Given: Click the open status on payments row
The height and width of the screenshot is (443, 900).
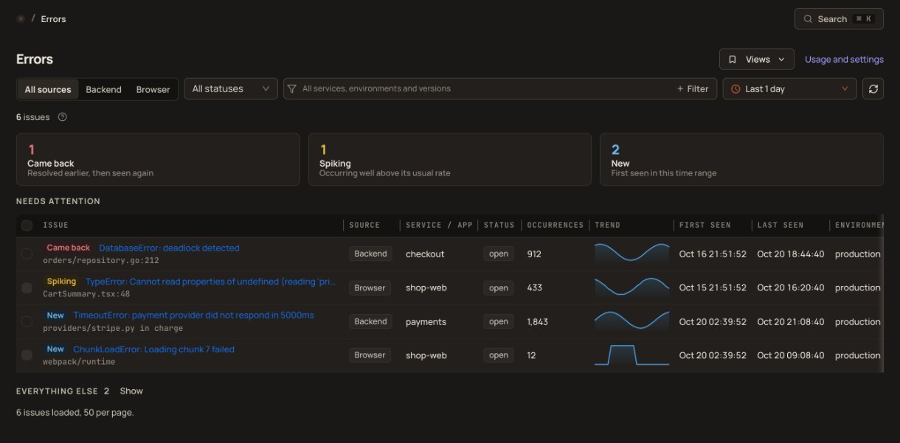Looking at the screenshot, I should (x=499, y=321).
